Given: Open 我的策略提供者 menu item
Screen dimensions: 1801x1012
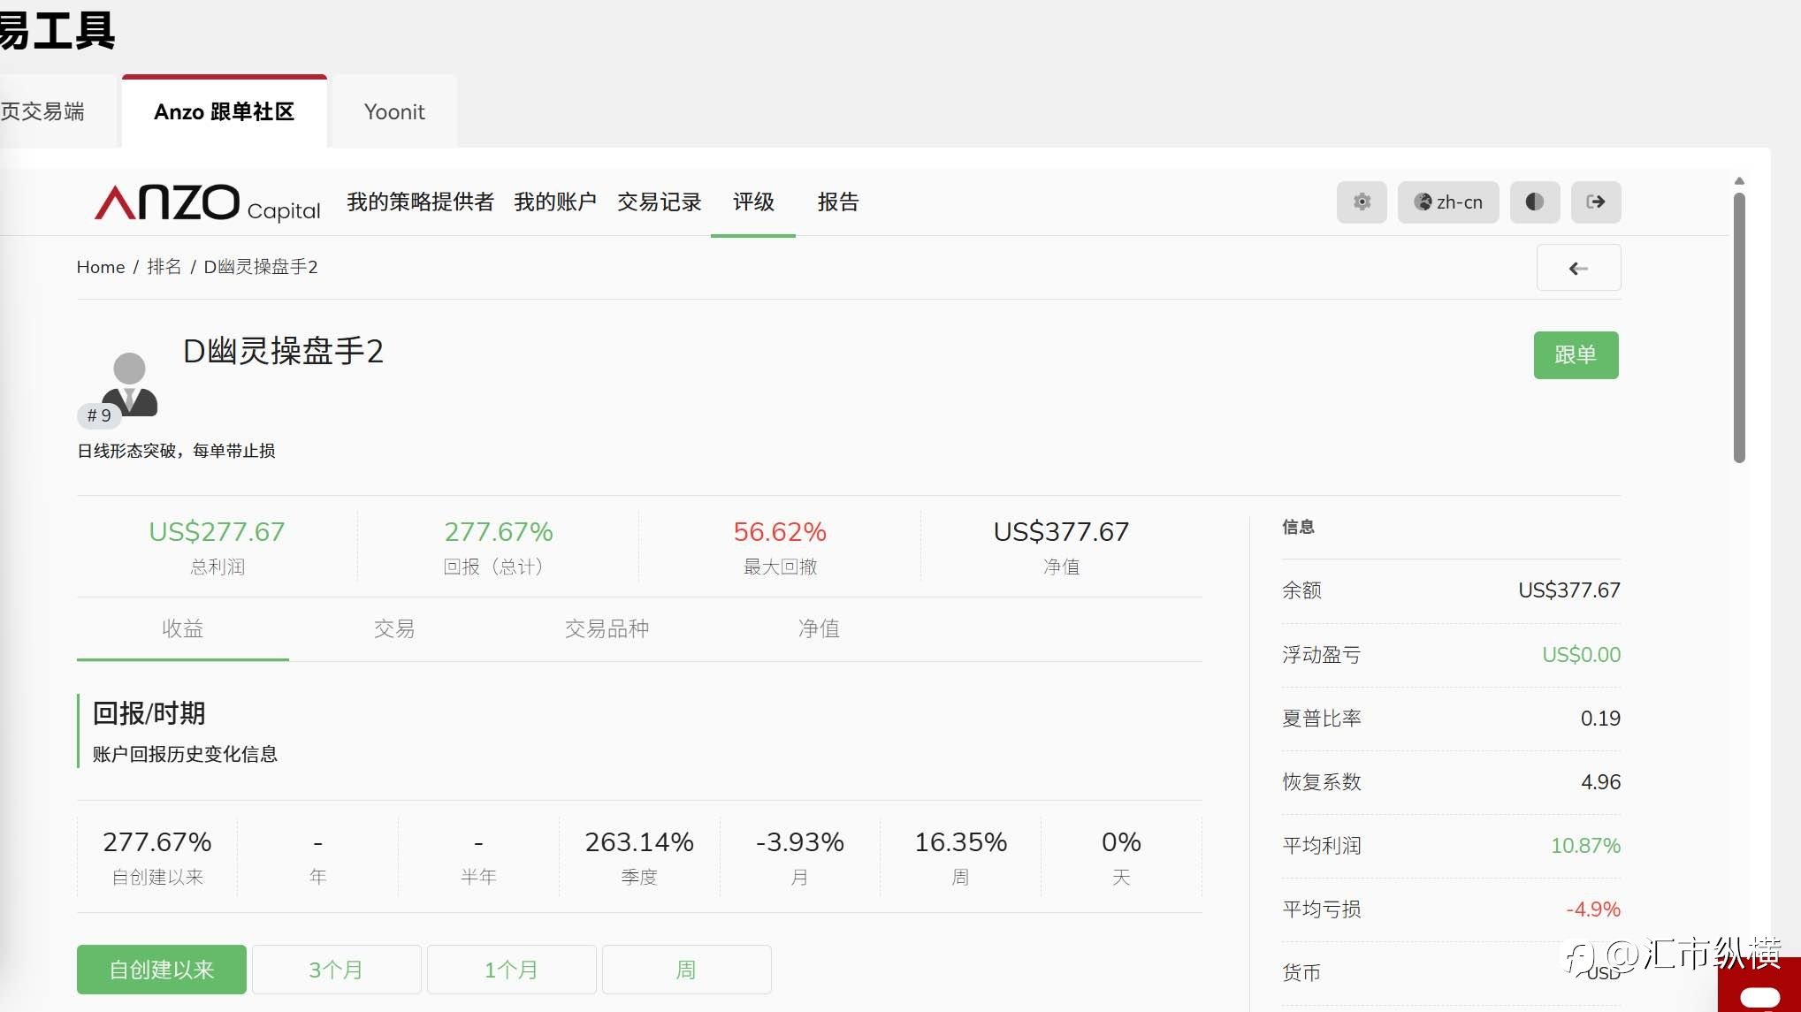Looking at the screenshot, I should (x=420, y=202).
